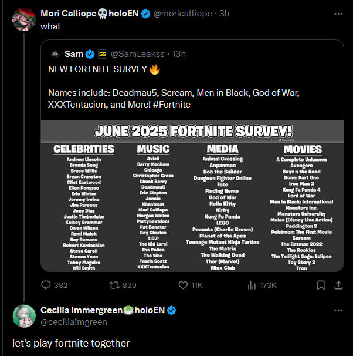Click the 3h timestamp on Mori's tweet

tap(224, 14)
